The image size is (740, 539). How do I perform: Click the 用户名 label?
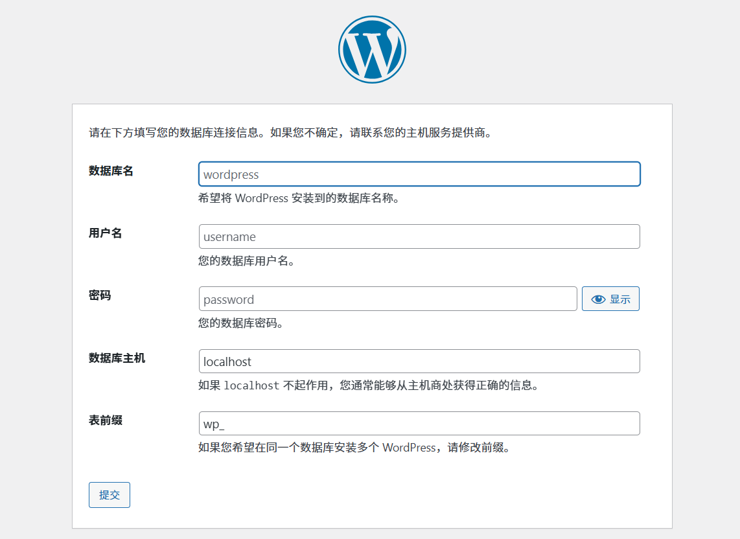(x=105, y=233)
